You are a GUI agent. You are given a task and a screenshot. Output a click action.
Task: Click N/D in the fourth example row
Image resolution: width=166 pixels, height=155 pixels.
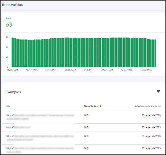pos(86,148)
